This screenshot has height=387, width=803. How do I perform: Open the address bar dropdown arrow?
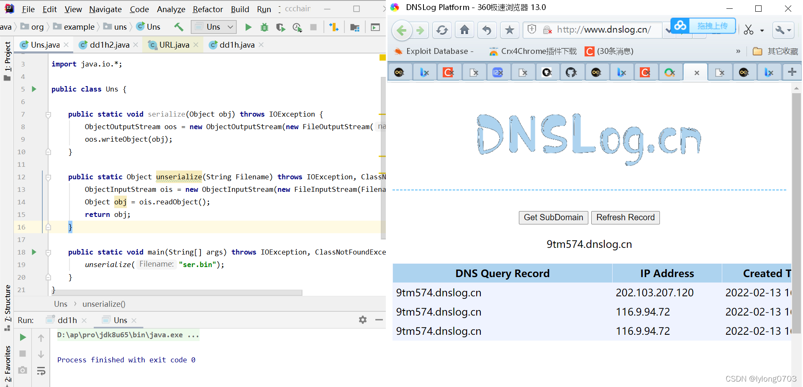click(x=668, y=30)
